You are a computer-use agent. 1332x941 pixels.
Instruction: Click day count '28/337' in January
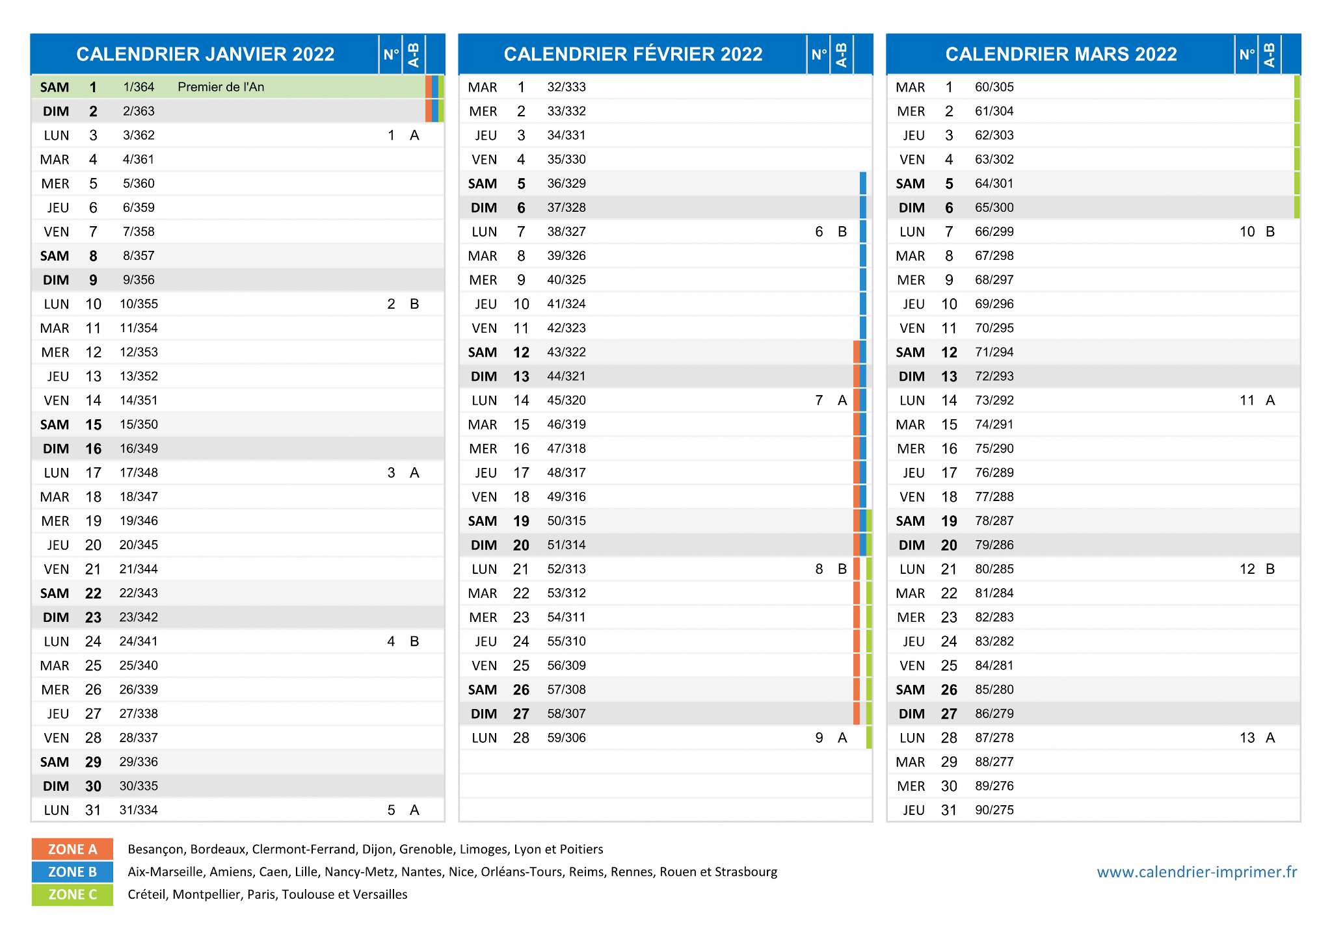click(x=139, y=738)
